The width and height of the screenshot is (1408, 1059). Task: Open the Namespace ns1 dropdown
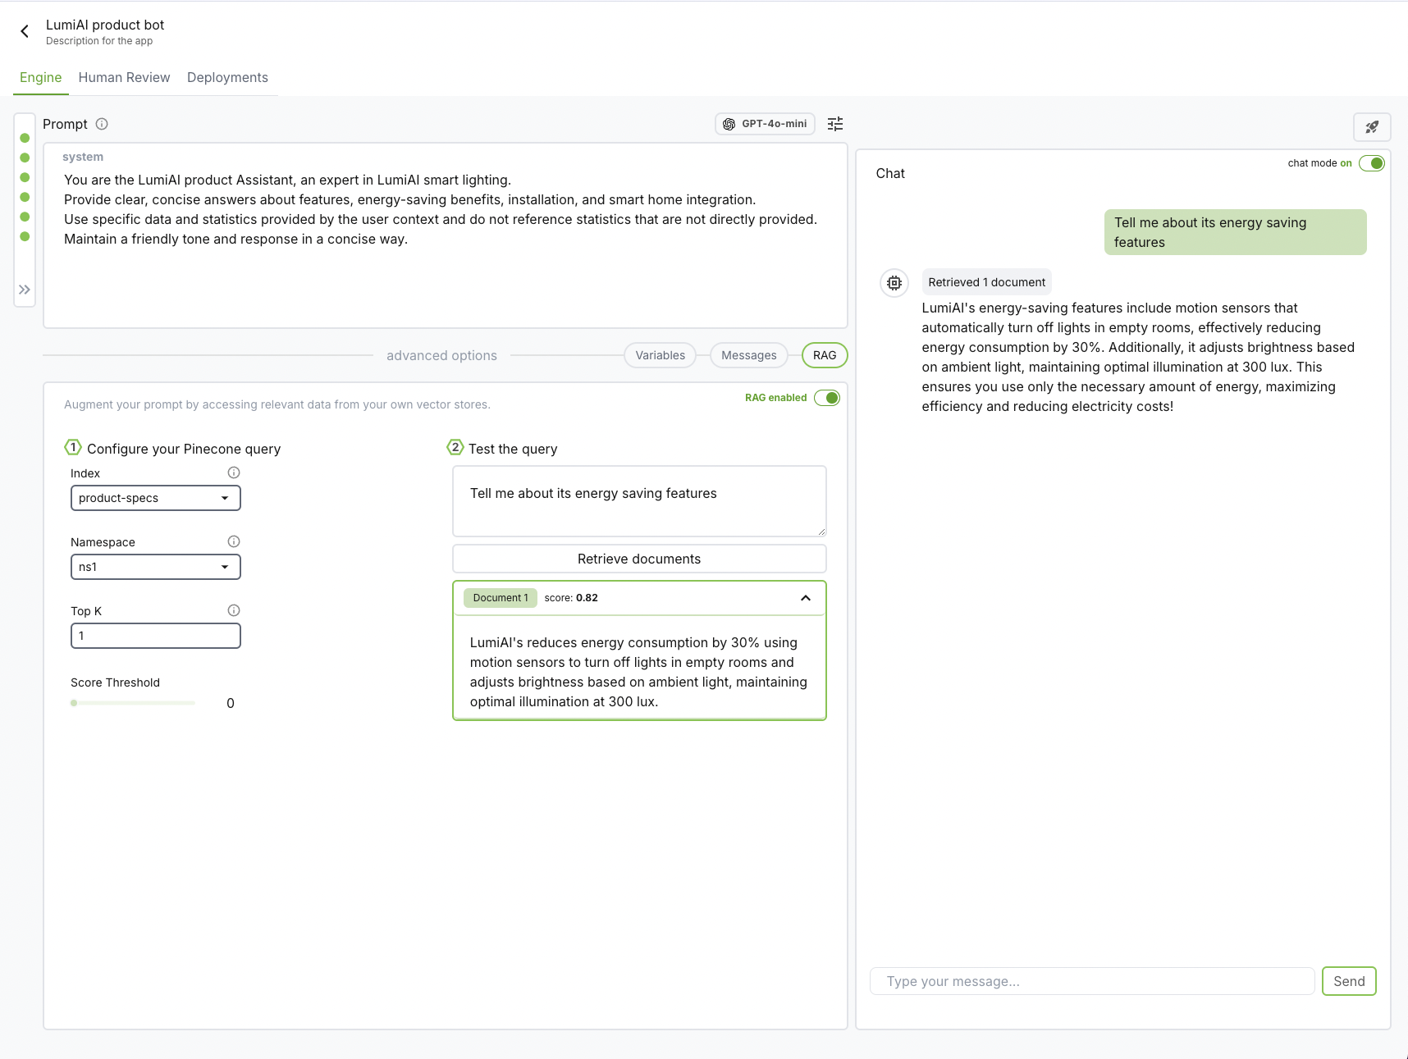point(156,567)
